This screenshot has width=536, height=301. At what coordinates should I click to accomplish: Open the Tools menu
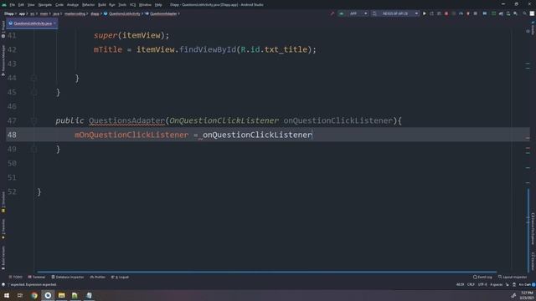point(122,5)
